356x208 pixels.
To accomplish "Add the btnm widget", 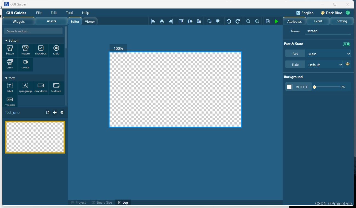I will point(10,64).
